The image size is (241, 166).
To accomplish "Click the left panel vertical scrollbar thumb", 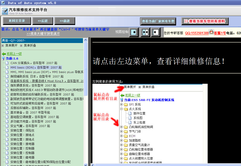I will [86, 69].
